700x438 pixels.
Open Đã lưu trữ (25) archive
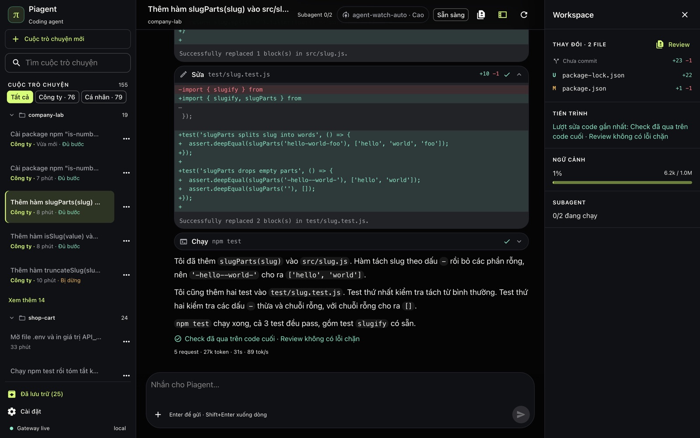[x=35, y=394]
